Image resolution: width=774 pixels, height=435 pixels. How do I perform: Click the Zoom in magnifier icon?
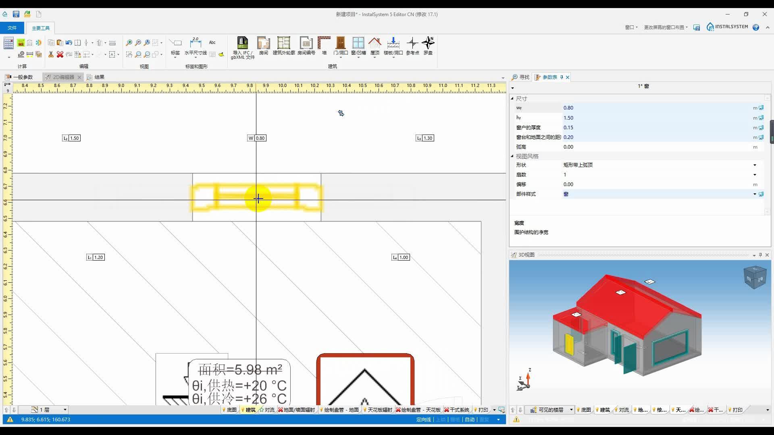129,43
